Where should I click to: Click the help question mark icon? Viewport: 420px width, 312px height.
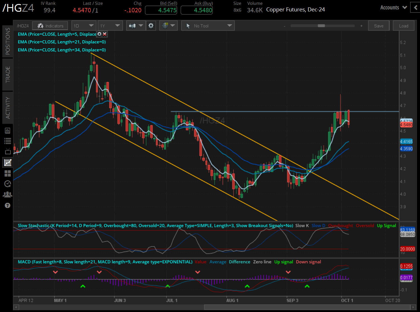tap(8, 205)
